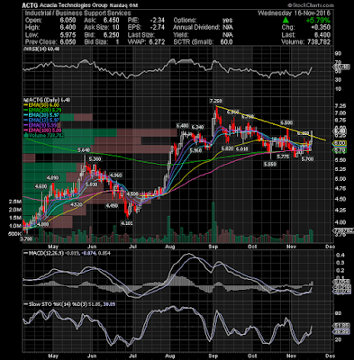Click the green up-arrow change indicator
This screenshot has height=360, width=354.
click(286, 21)
